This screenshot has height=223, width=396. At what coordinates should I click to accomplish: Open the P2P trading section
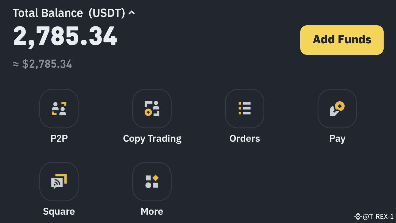[59, 108]
